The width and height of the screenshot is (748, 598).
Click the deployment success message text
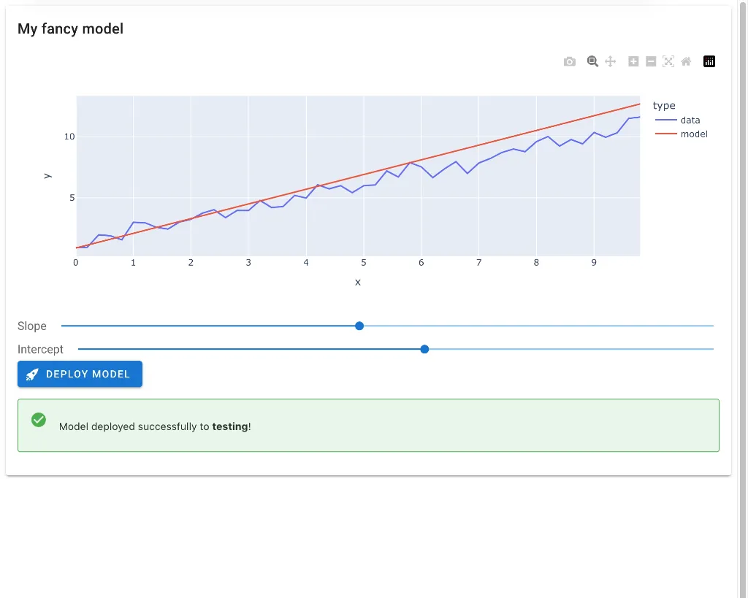[x=155, y=426]
